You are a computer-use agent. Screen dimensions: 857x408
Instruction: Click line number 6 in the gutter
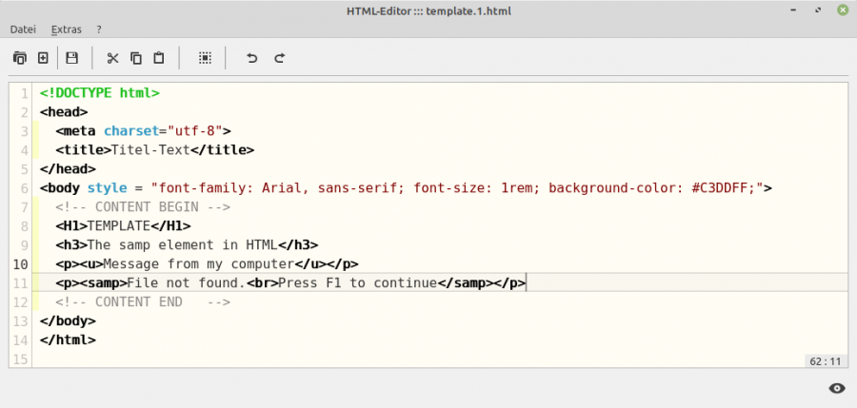(x=24, y=187)
